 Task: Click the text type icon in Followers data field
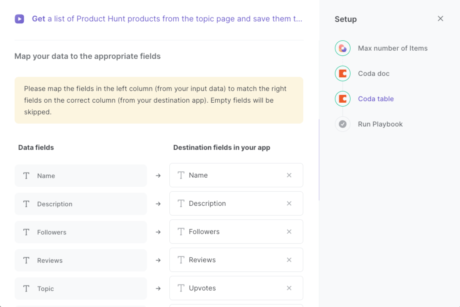(26, 232)
